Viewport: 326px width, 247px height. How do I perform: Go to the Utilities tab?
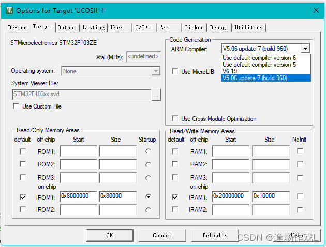(249, 27)
